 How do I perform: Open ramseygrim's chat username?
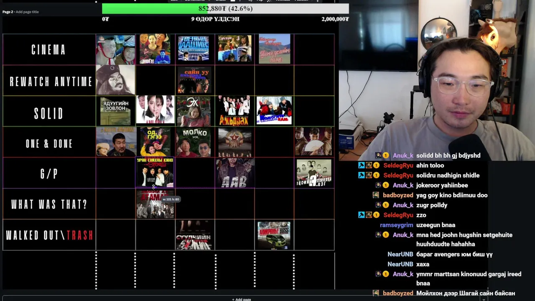coord(396,225)
